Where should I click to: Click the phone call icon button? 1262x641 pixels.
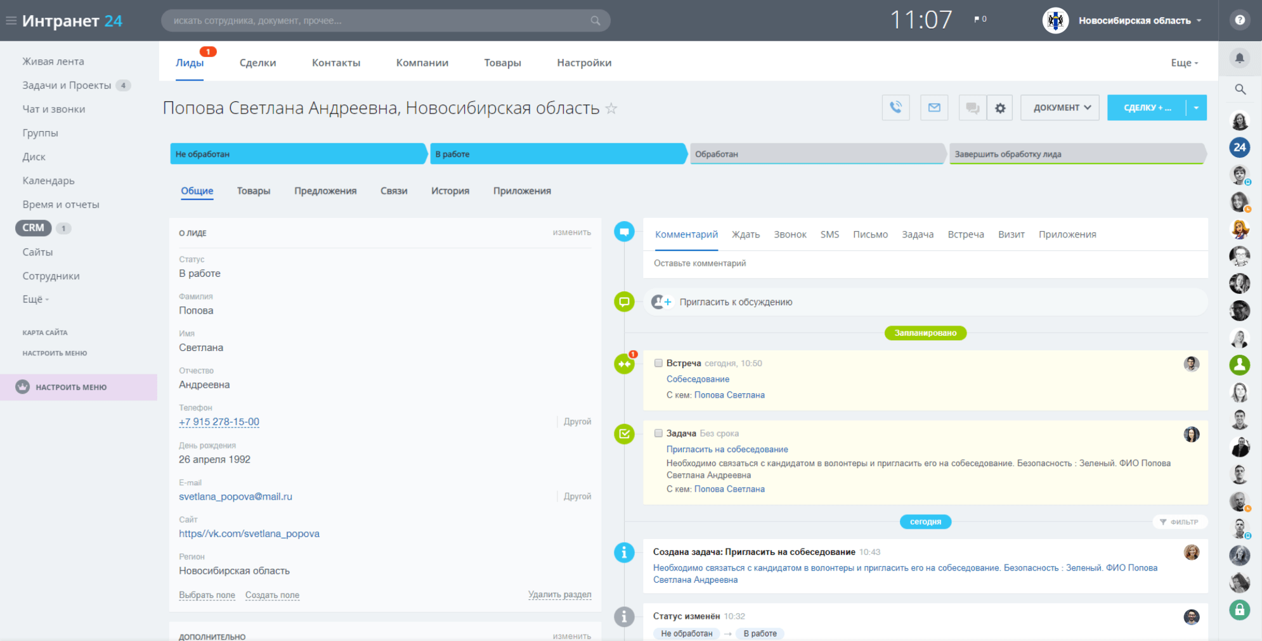pyautogui.click(x=895, y=108)
